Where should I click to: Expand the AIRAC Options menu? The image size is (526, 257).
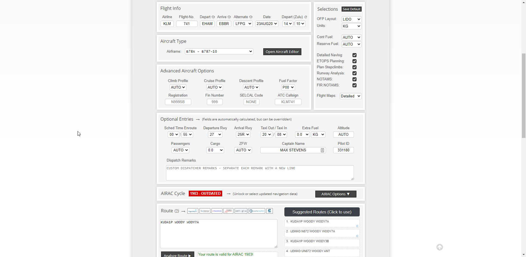tap(336, 194)
